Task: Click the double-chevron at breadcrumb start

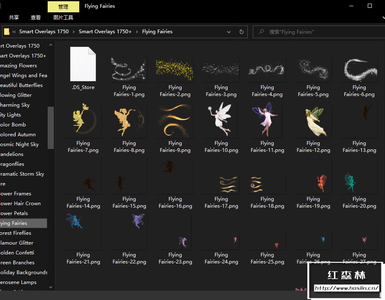Action: pyautogui.click(x=14, y=32)
